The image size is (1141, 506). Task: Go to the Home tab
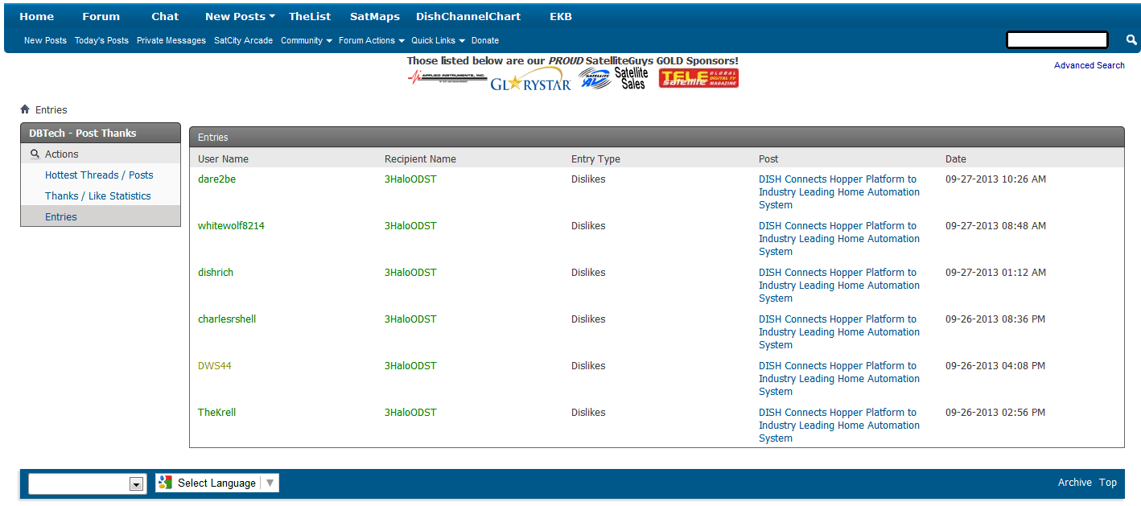click(37, 16)
